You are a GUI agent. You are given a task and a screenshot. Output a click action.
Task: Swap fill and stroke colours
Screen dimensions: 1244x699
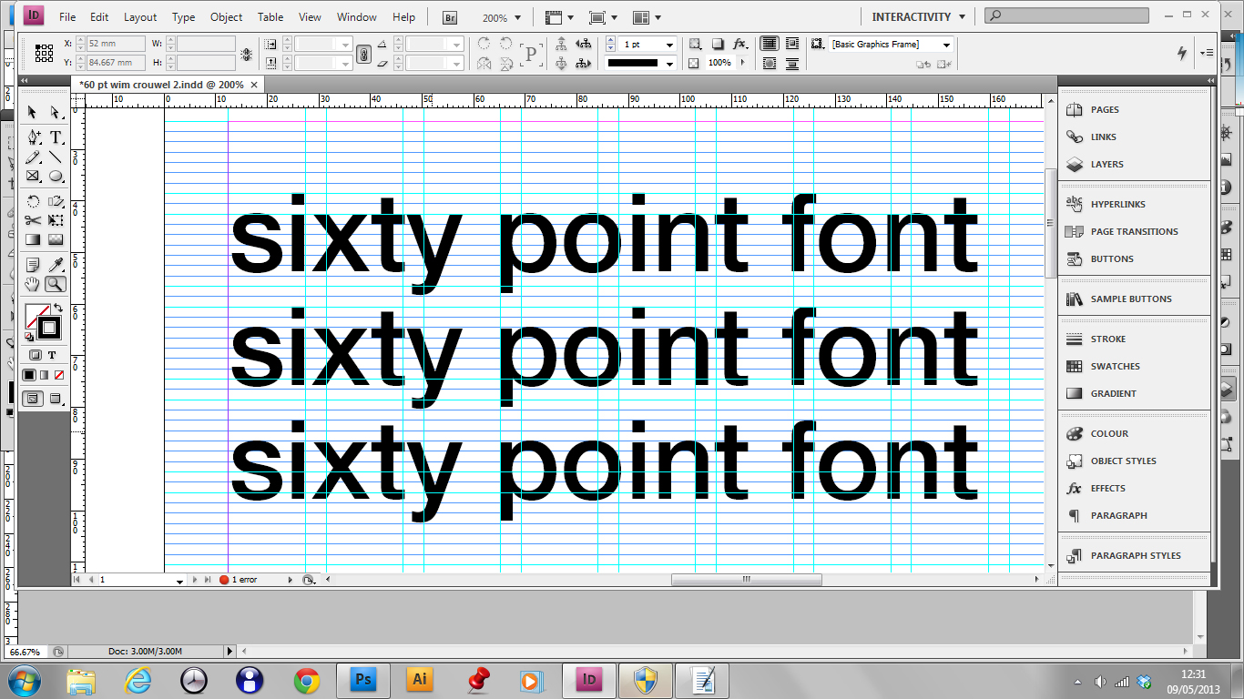coord(59,306)
